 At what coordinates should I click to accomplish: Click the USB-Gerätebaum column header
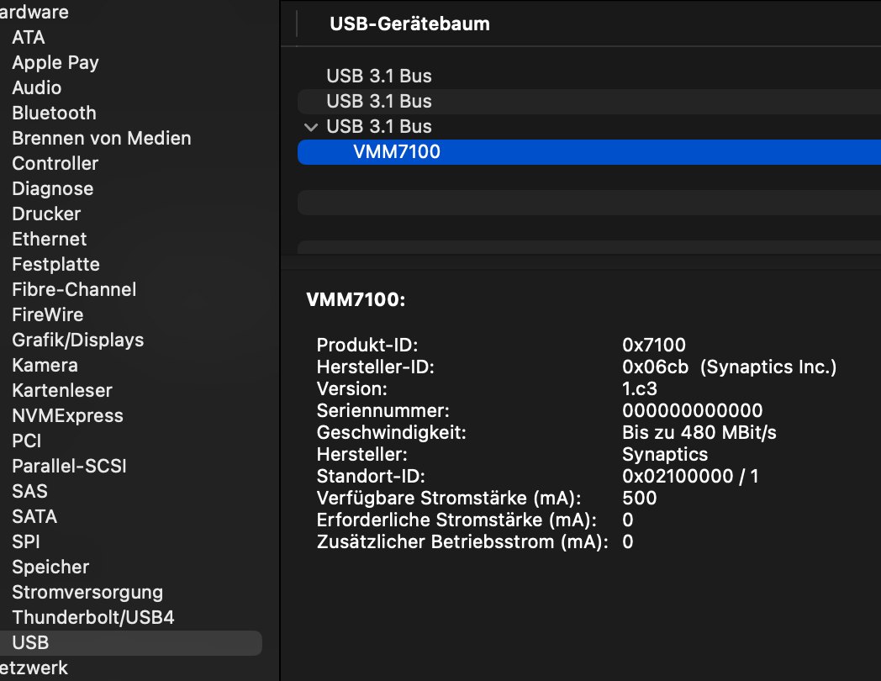click(409, 24)
